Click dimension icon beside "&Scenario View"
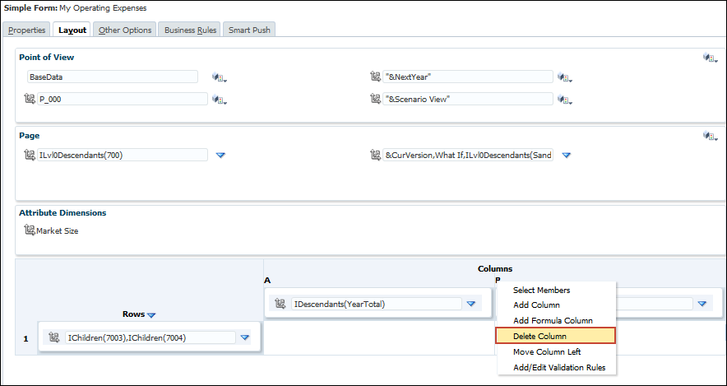This screenshot has width=727, height=386. [x=376, y=99]
